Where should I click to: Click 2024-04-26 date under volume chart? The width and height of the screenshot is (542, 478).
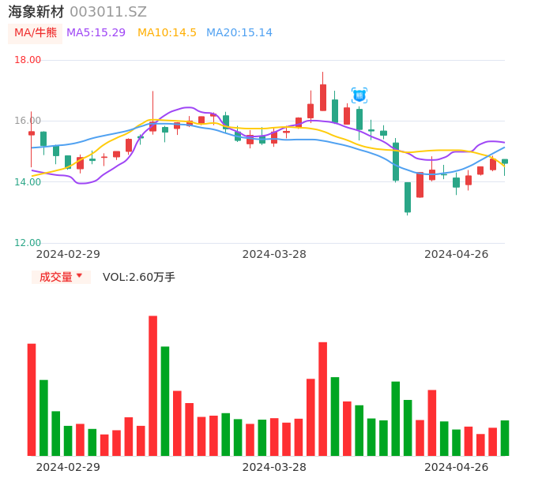point(457,467)
